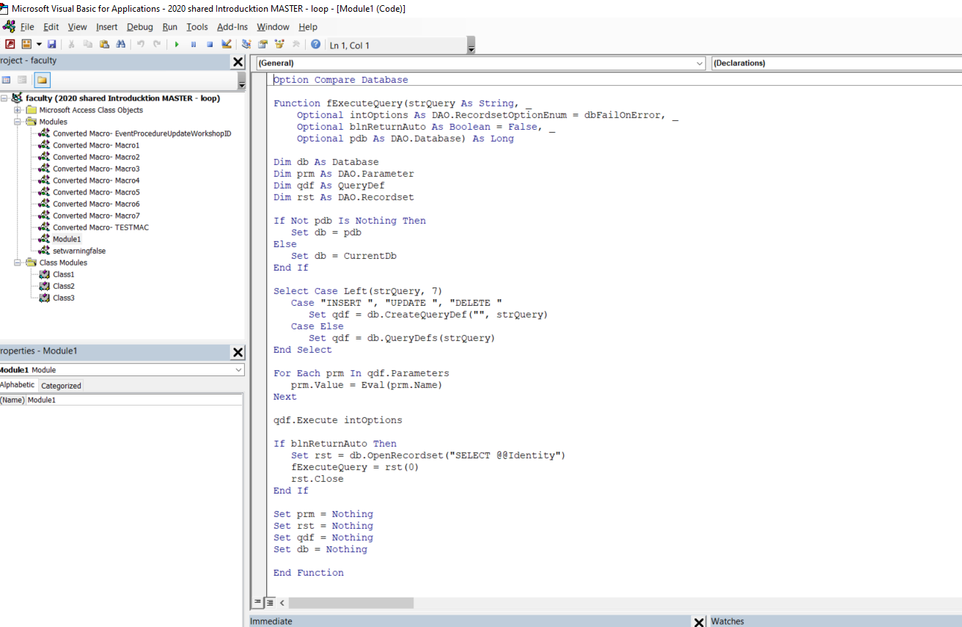Click the Insert Module toolbar icon
962x627 pixels.
[26, 45]
